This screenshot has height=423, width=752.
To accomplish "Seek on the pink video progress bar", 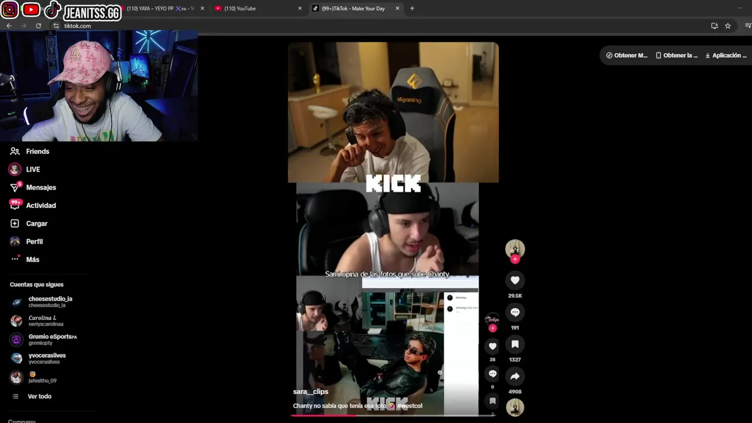I will 393,415.
